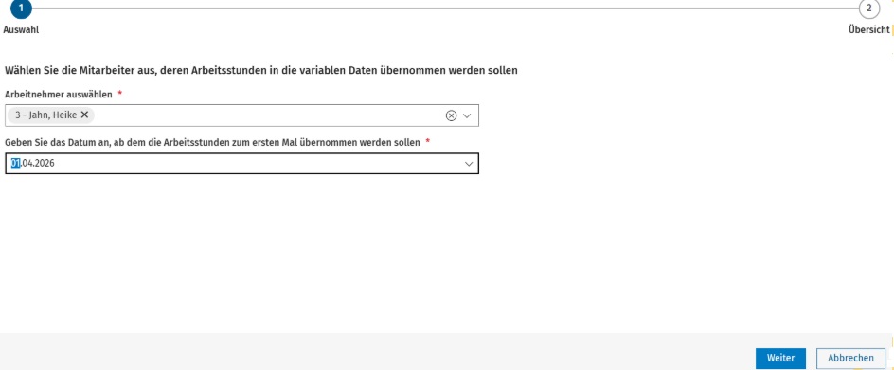Go to step 1 Auswahl circle
Viewport: 894px width, 370px height.
[x=21, y=9]
